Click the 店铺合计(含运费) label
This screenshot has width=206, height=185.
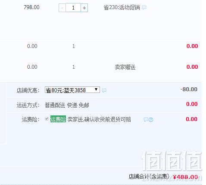[x=149, y=177]
